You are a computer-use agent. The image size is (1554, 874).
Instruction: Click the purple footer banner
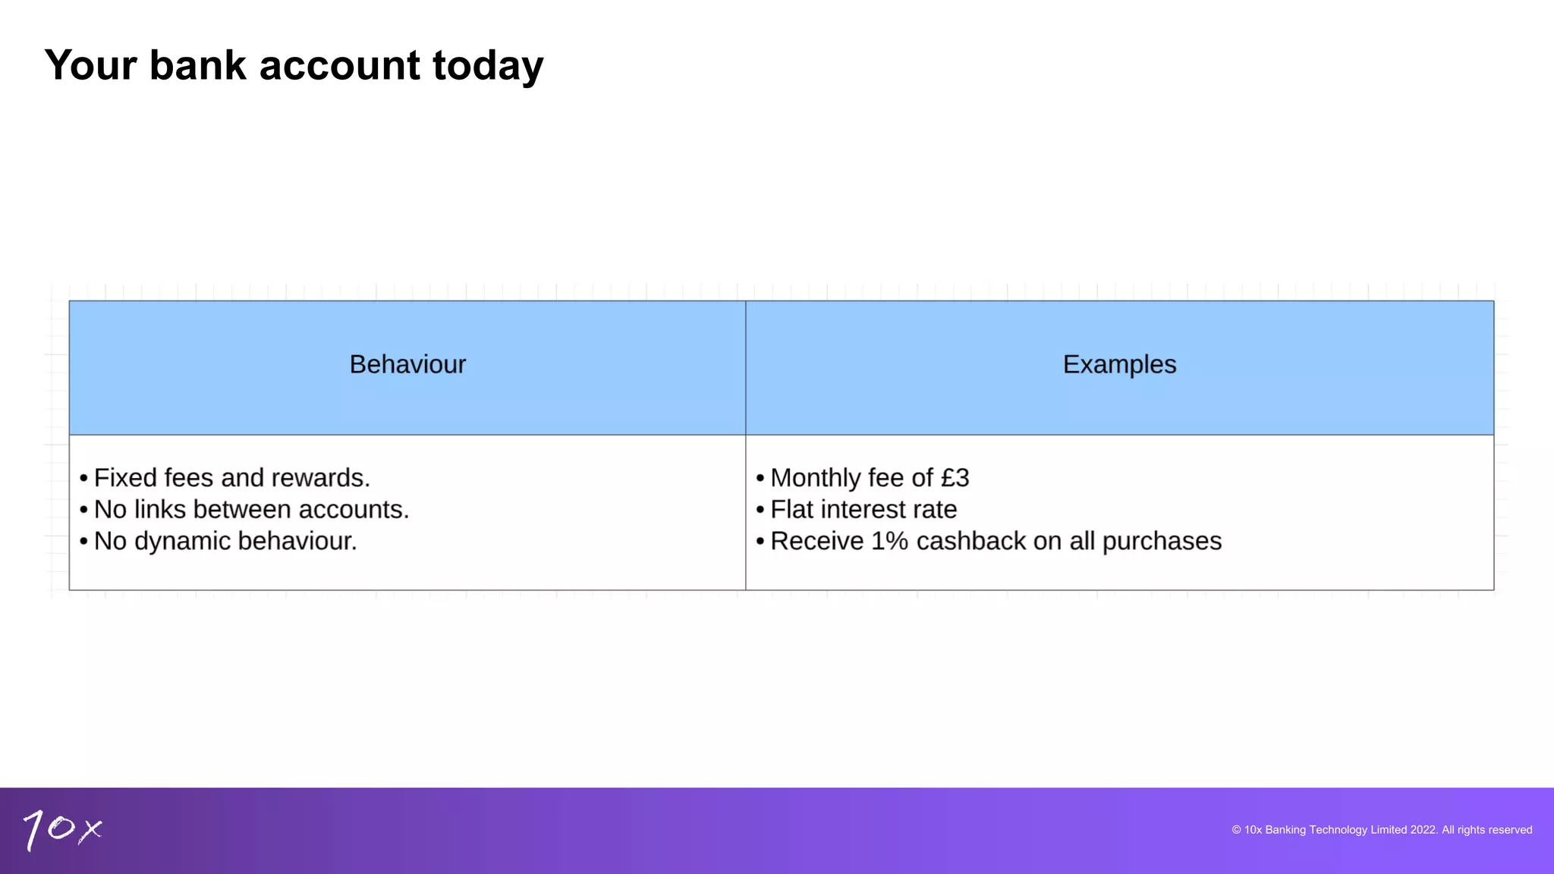point(777,831)
